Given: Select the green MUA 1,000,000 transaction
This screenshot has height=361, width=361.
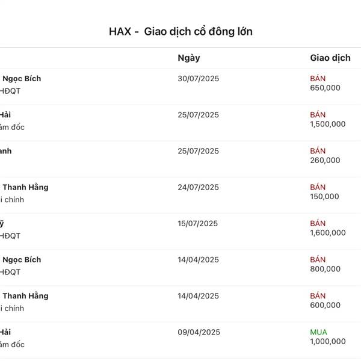Looking at the screenshot, I should [x=328, y=336].
